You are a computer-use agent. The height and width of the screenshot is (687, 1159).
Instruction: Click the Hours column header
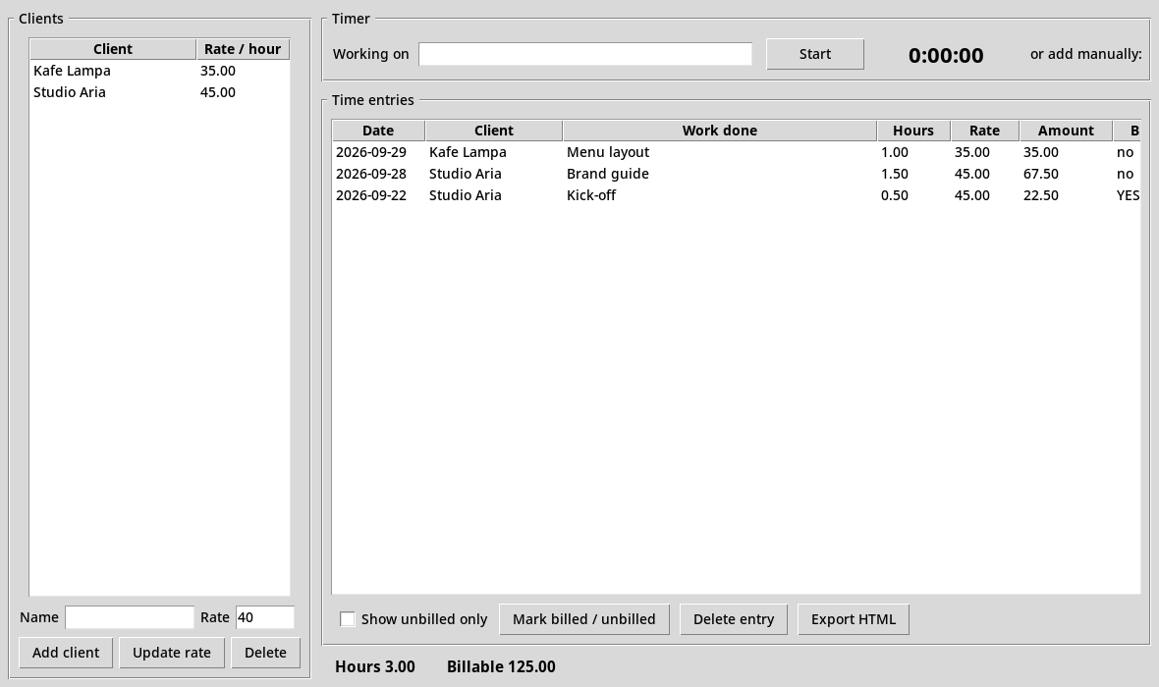tap(913, 130)
